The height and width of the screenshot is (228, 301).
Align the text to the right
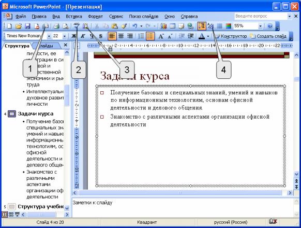(130, 36)
